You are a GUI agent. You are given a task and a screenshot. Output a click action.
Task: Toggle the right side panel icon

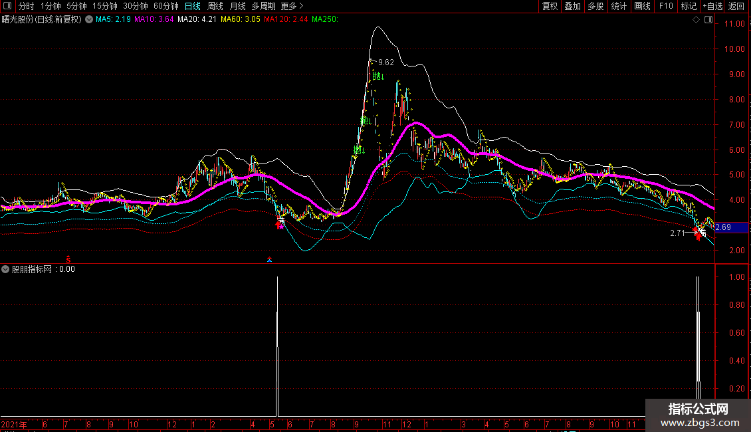(708, 20)
